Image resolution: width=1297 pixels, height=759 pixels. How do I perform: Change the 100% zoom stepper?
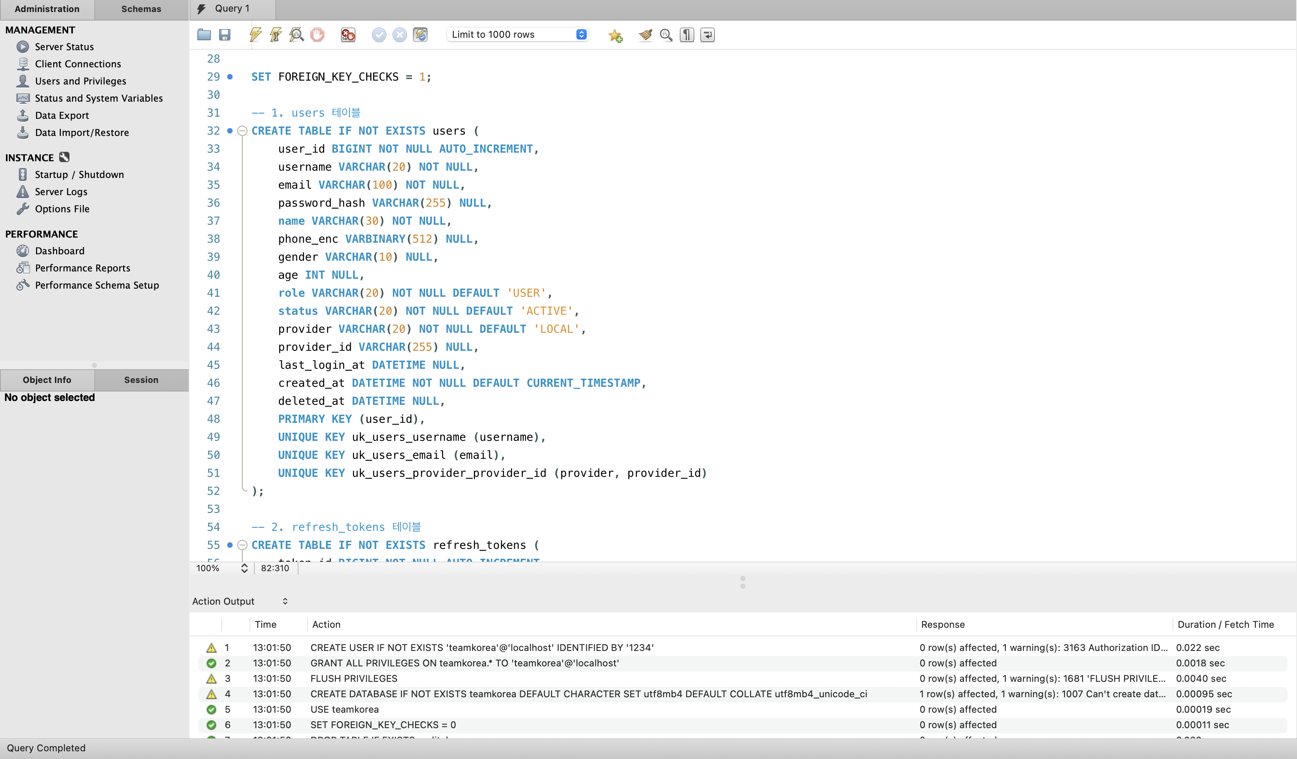coord(244,568)
